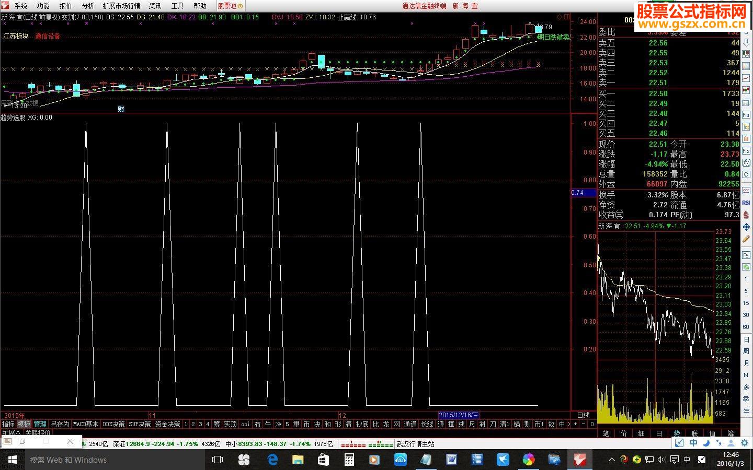The width and height of the screenshot is (753, 470).
Task: Select the candlestick chart icon in the sidebar
Action: 746,89
